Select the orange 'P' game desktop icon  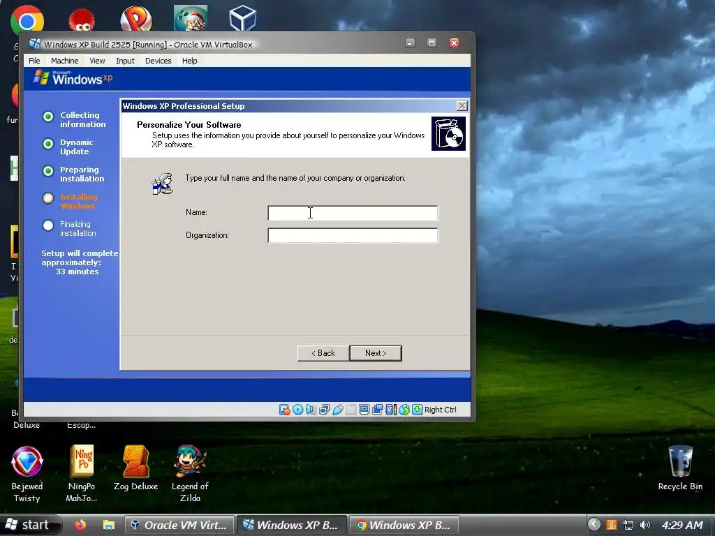click(x=136, y=19)
